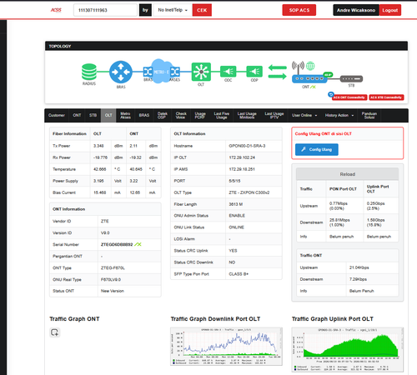
Task: Click the green OLT node icon
Action: coord(201,72)
